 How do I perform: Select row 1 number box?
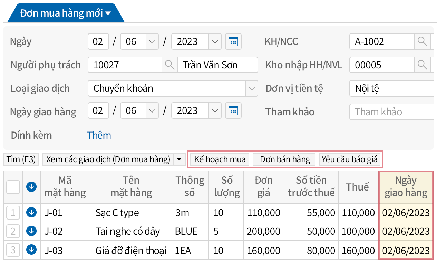13,213
